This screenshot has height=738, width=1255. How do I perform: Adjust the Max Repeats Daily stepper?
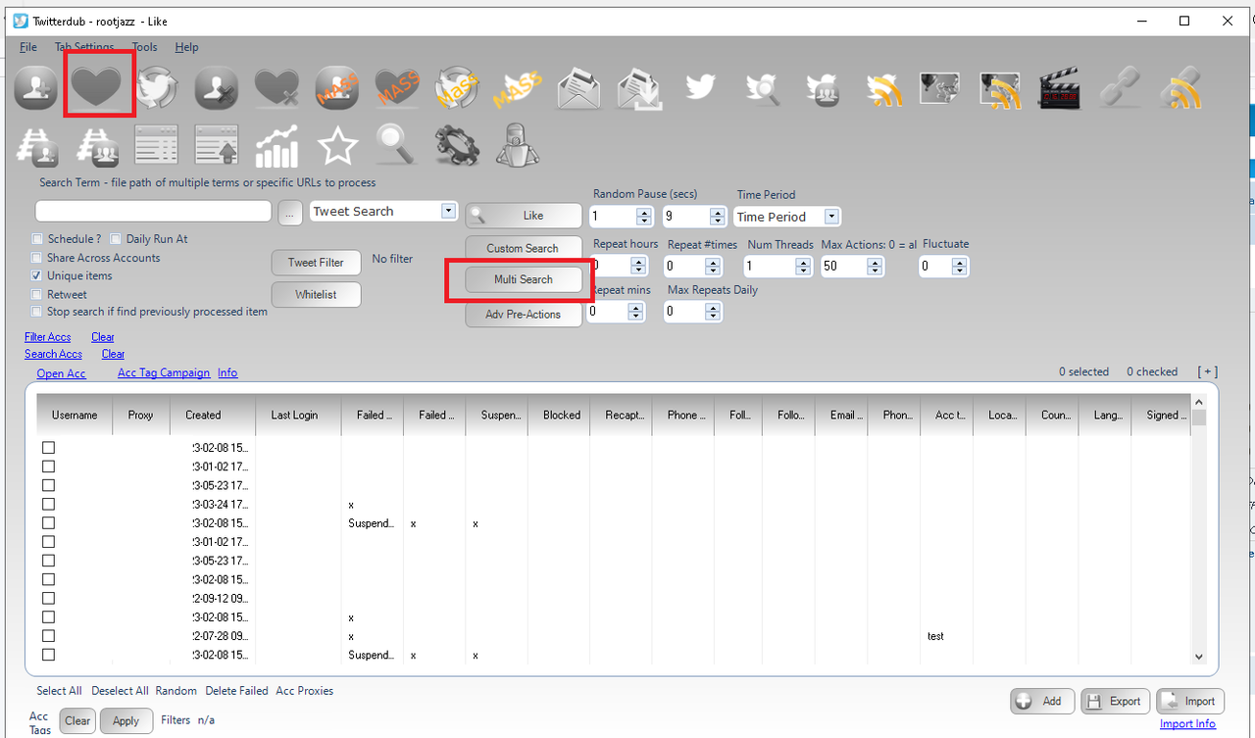click(714, 312)
